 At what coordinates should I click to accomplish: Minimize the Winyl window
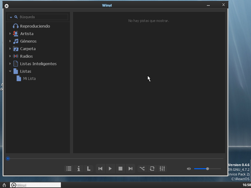pos(208,5)
